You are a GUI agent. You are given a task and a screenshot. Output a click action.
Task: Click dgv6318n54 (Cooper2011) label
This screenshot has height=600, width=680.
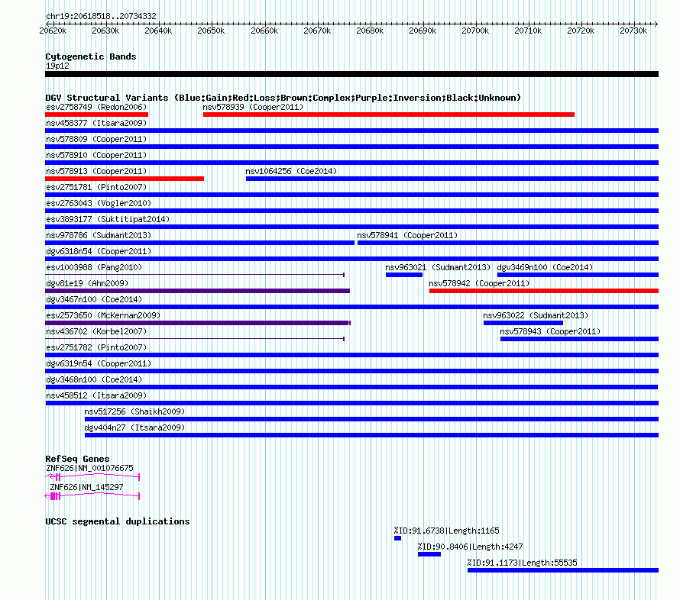[x=99, y=251]
